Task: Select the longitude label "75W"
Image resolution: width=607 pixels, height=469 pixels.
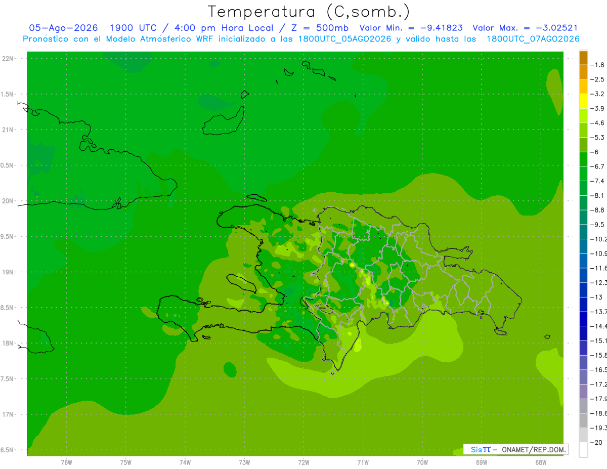Action: point(126,462)
